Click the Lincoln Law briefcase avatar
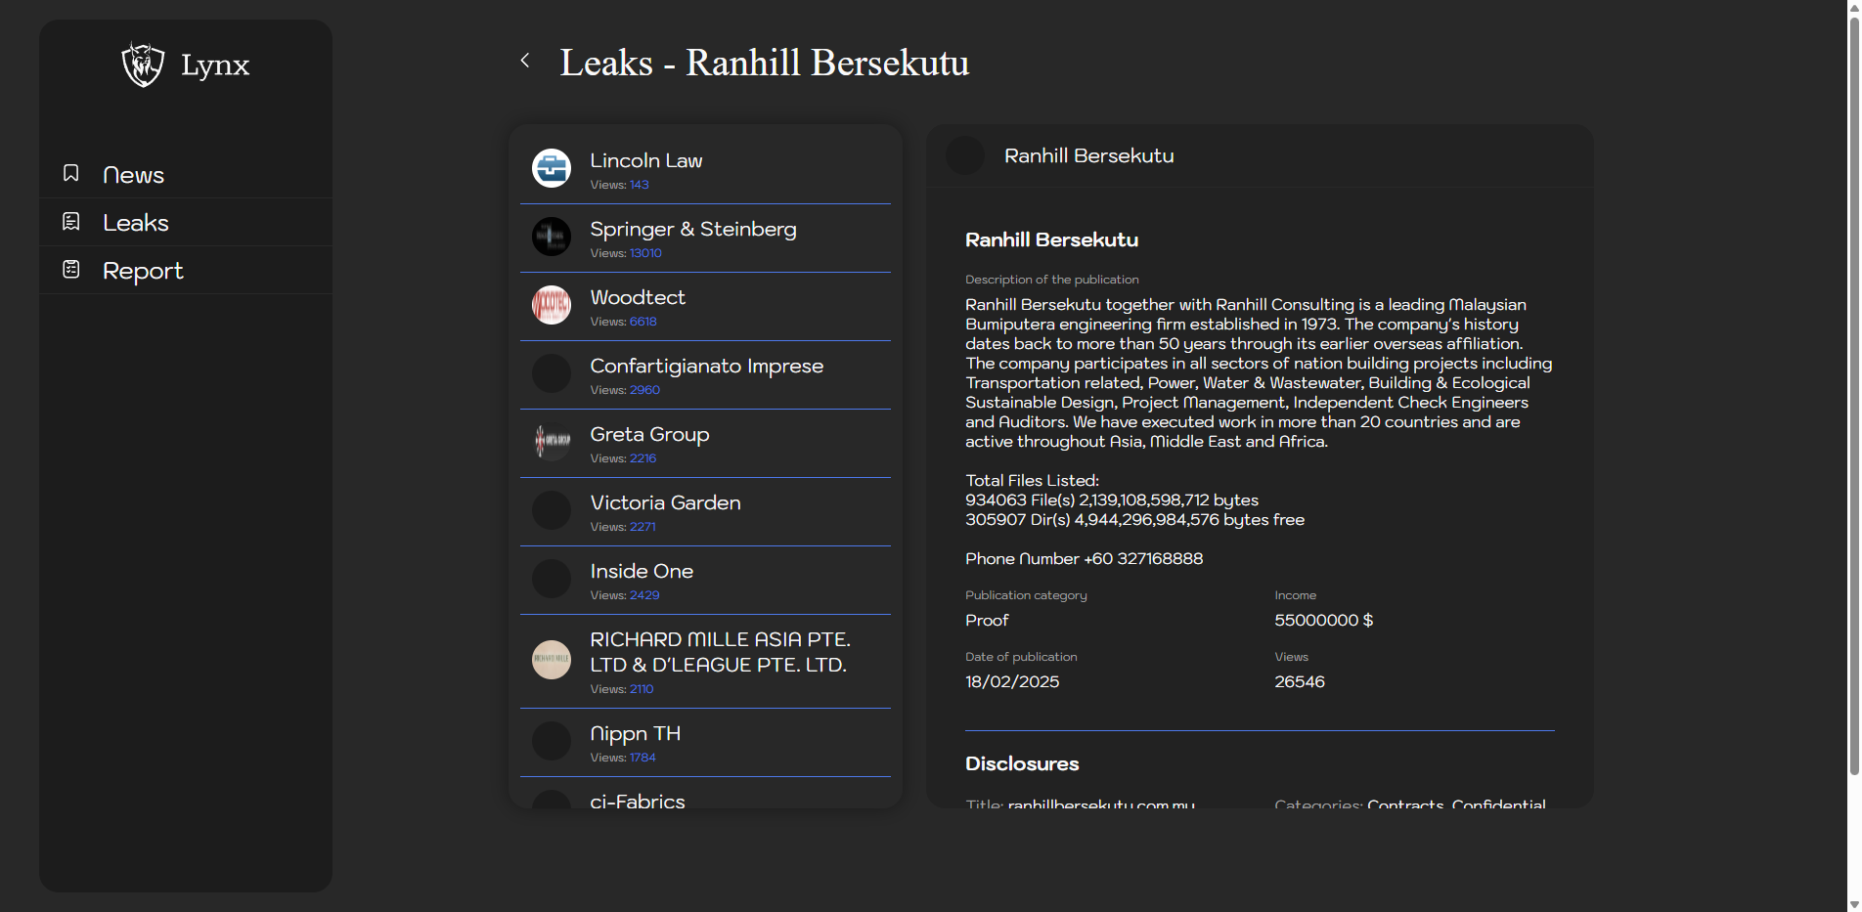 [x=552, y=168]
